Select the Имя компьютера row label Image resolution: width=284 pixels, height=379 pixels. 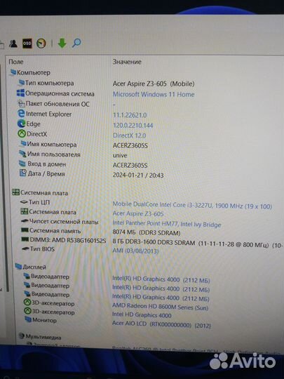point(52,145)
